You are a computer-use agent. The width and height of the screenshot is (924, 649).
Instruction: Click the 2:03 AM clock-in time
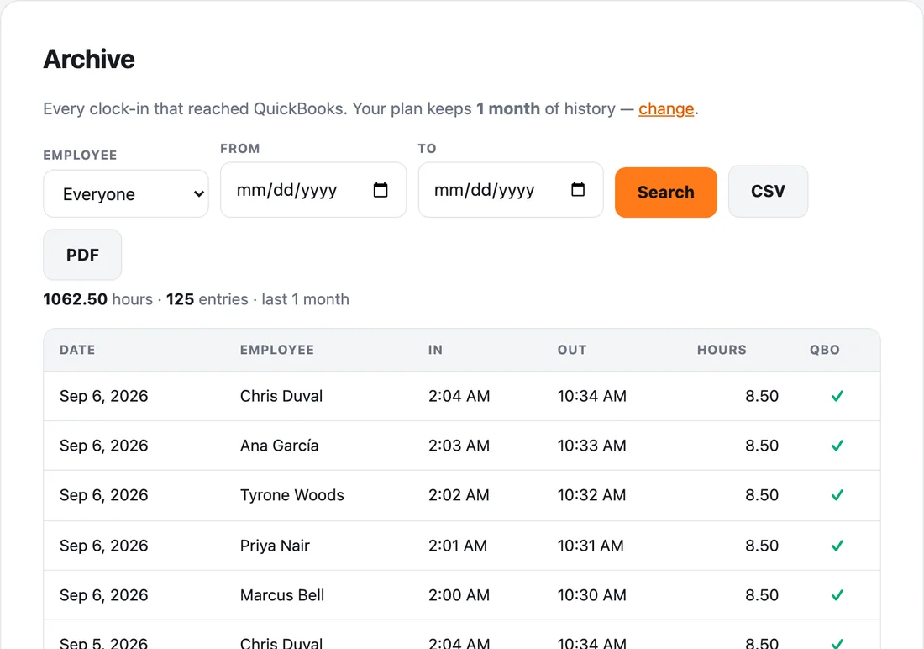(459, 446)
